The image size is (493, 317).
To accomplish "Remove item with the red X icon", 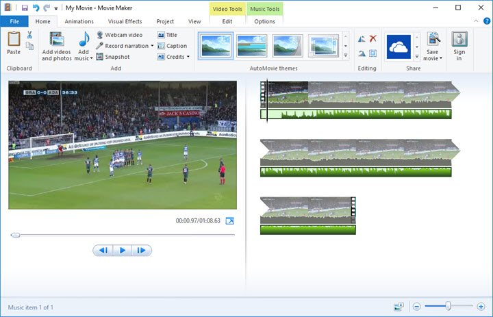I will [373, 38].
